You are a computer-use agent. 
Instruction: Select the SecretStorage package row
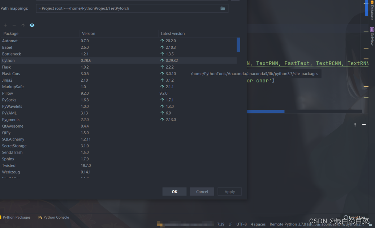point(118,146)
